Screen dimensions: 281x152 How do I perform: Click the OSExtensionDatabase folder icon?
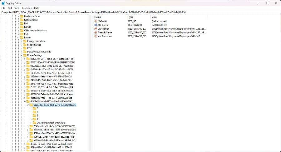click(x=22, y=31)
